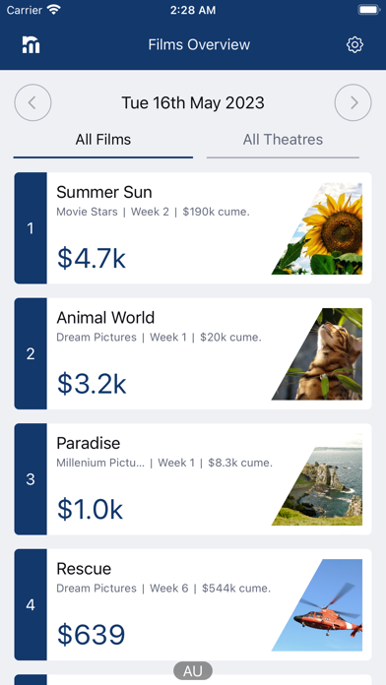Tap the date Tue 16th May 2023
The height and width of the screenshot is (685, 386).
tap(193, 103)
